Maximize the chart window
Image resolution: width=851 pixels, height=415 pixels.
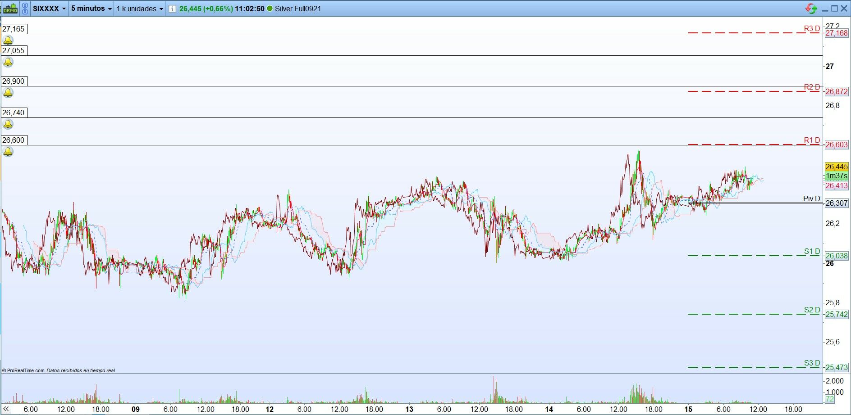(x=834, y=9)
